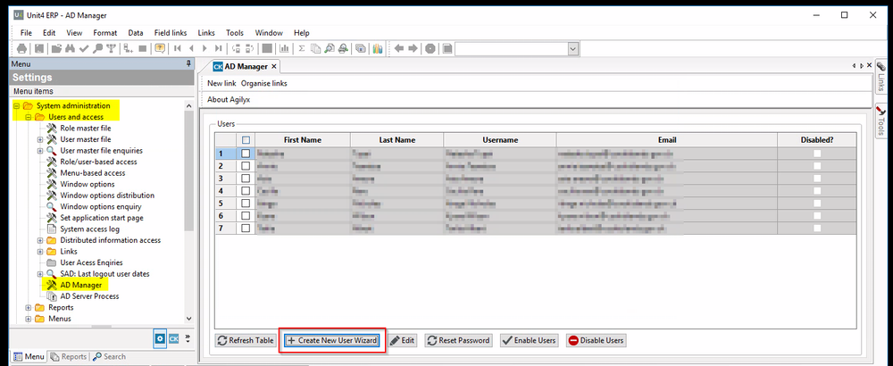Expand the Reports folder in menu tree
The width and height of the screenshot is (893, 366).
coord(29,308)
